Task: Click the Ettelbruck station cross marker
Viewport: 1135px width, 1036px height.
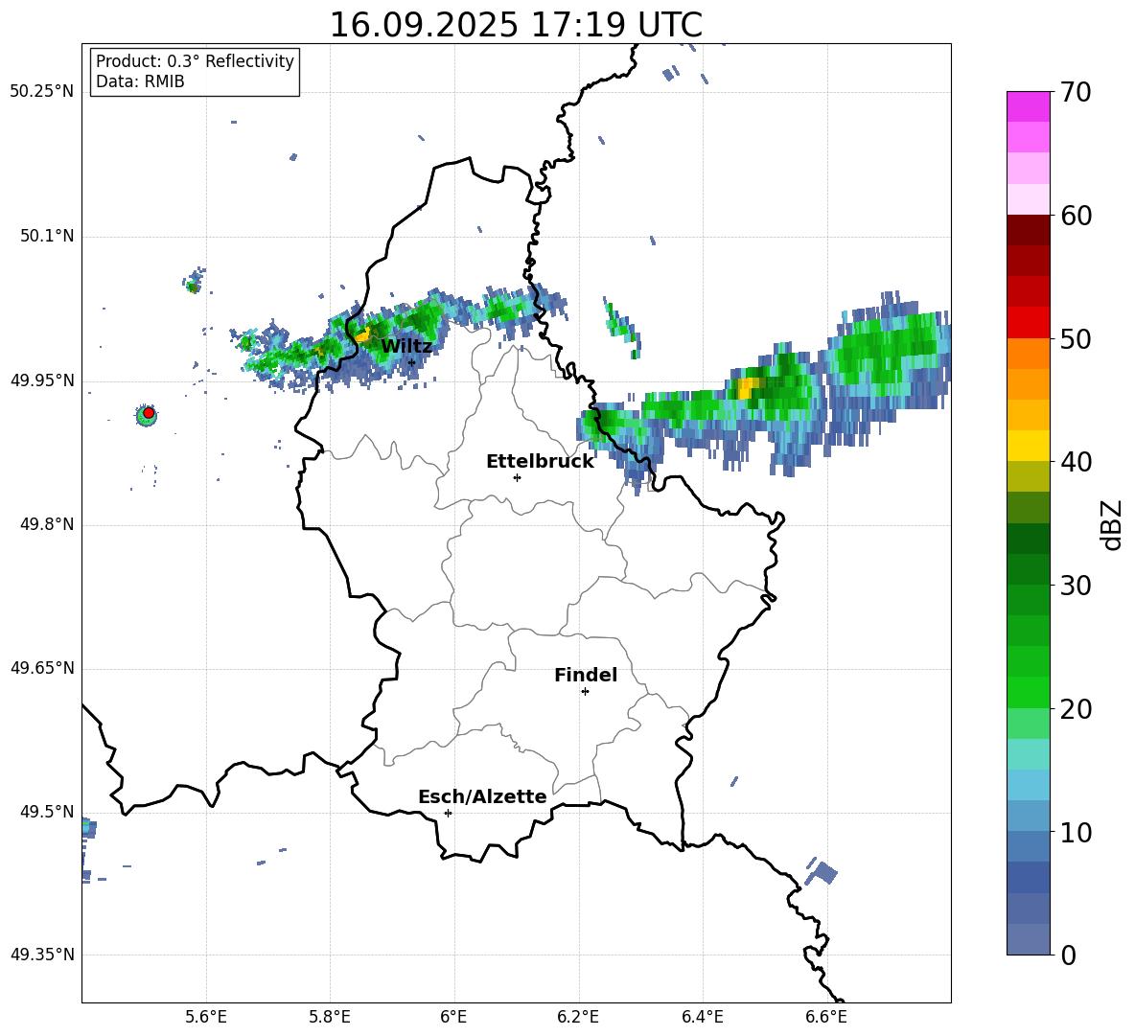Action: [517, 477]
